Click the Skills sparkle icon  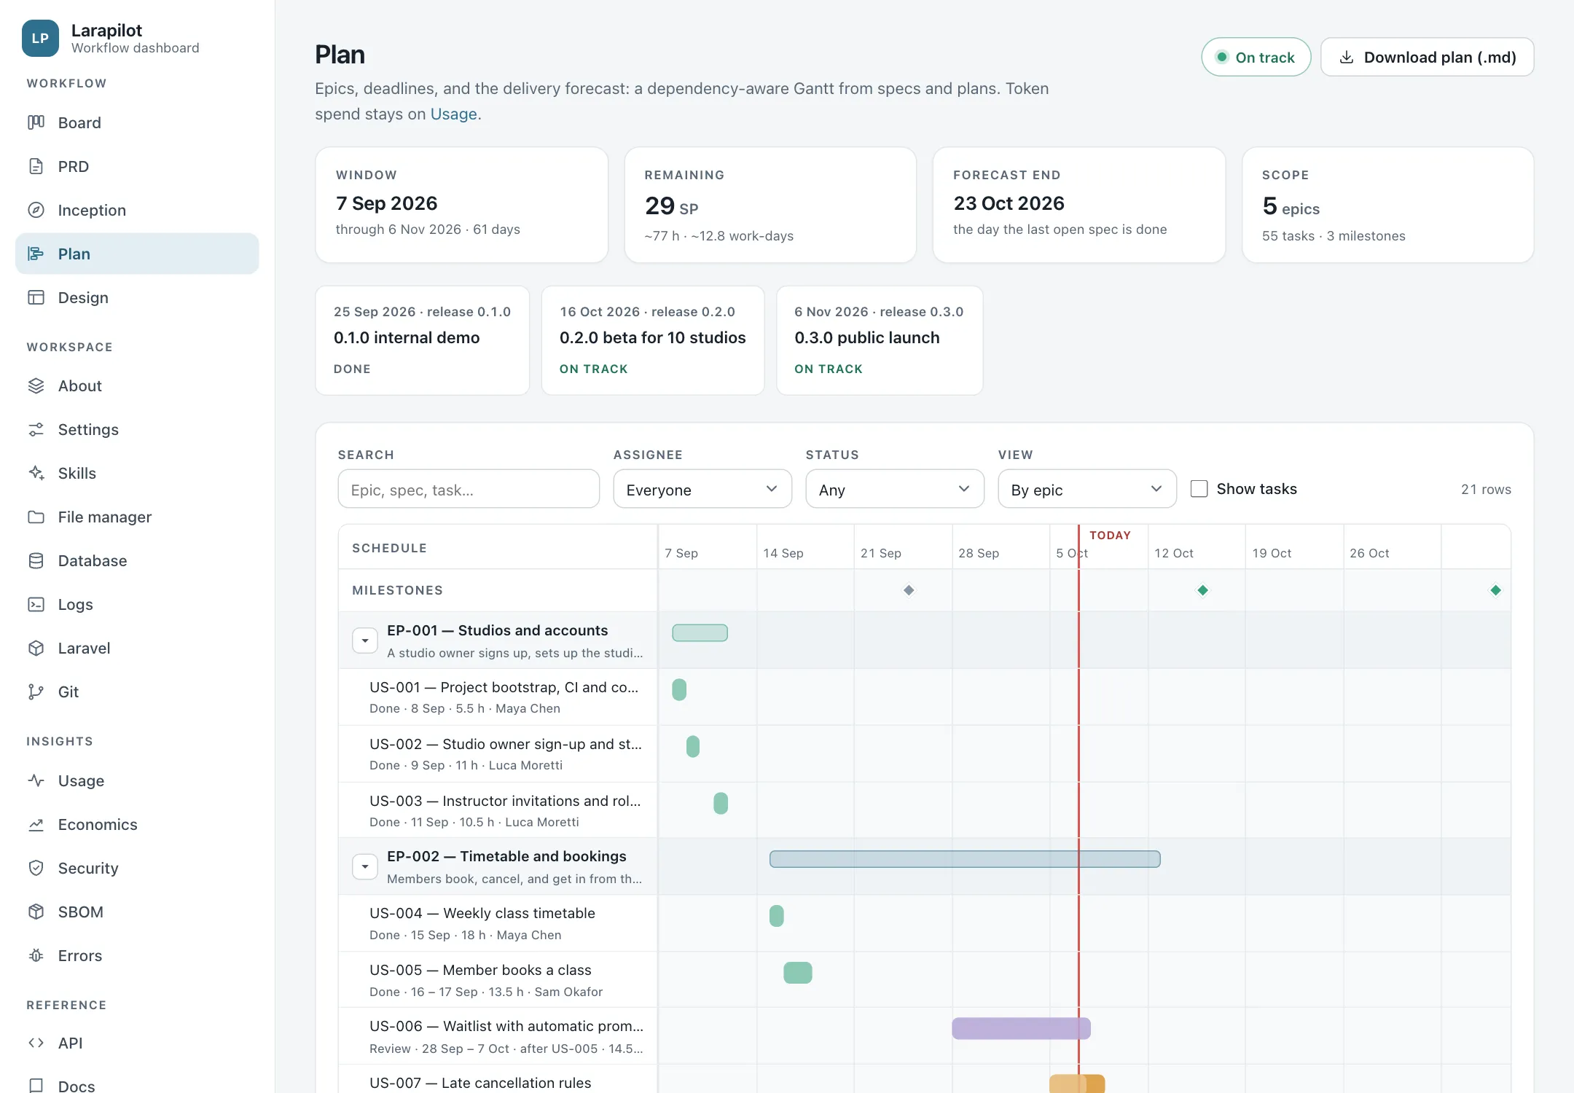point(36,473)
